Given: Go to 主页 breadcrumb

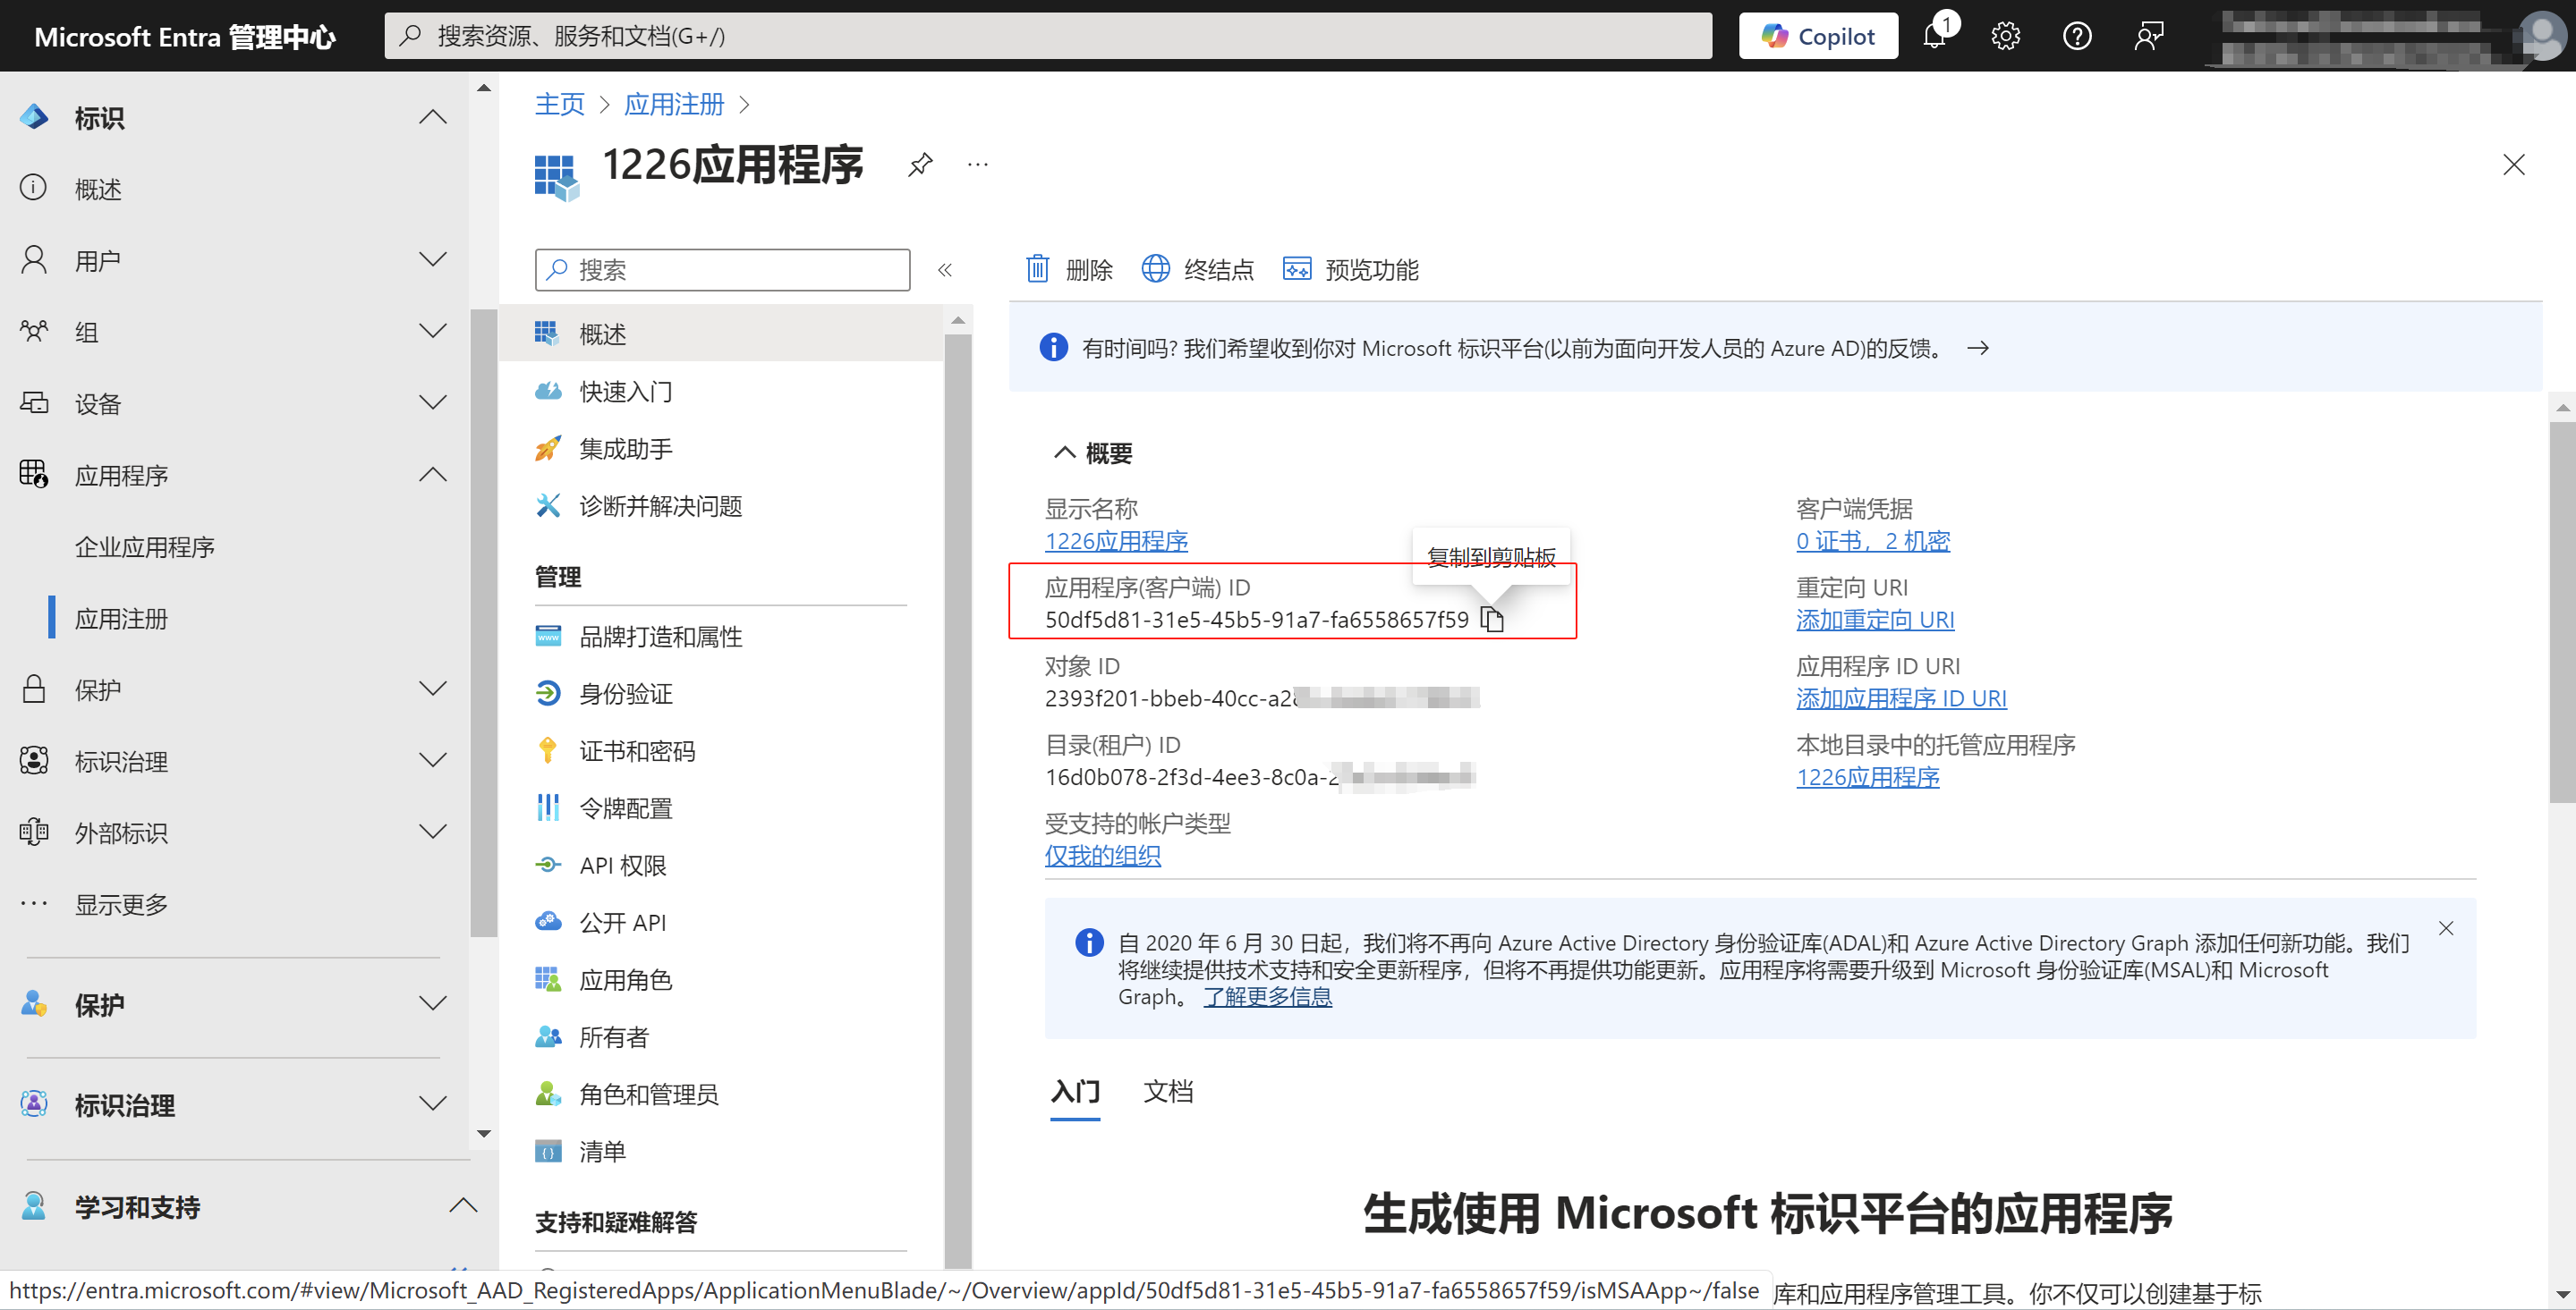Looking at the screenshot, I should pos(559,104).
